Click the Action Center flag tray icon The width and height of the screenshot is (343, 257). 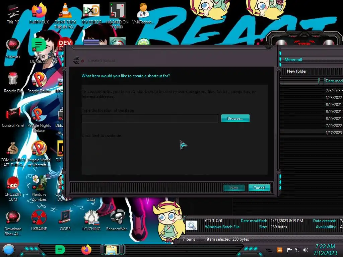pos(290,250)
